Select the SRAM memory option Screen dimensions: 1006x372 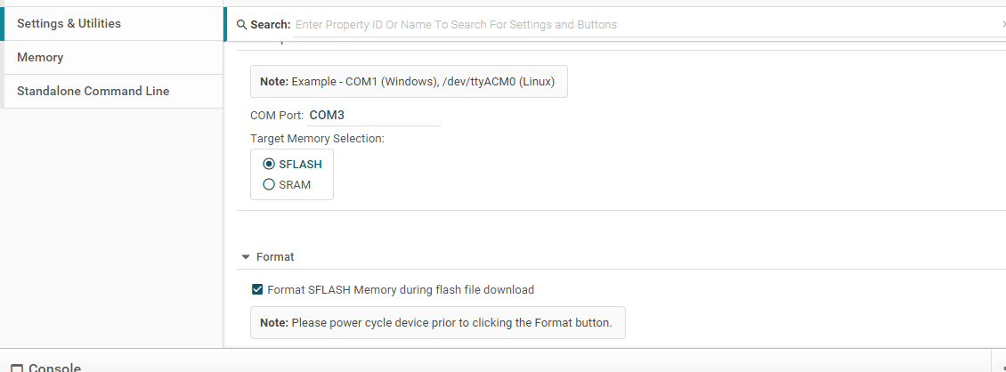pos(269,185)
